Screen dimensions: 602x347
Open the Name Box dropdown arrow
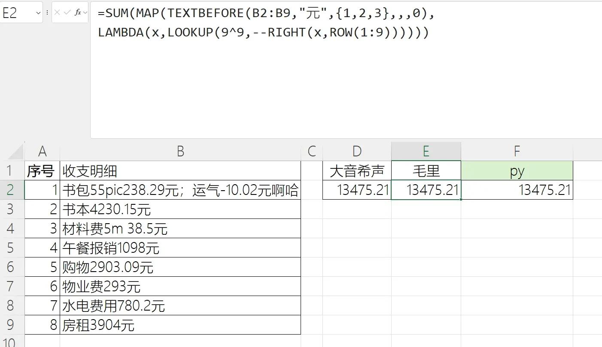point(38,13)
